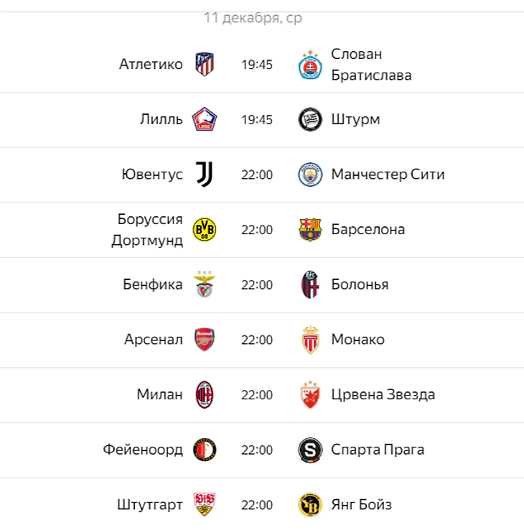Image resolution: width=524 pixels, height=530 pixels.
Task: Click the Црвена Звезда team name
Action: pyautogui.click(x=383, y=395)
